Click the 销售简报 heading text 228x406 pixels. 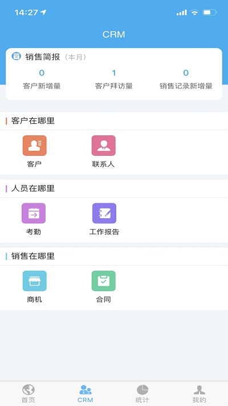pyautogui.click(x=43, y=57)
